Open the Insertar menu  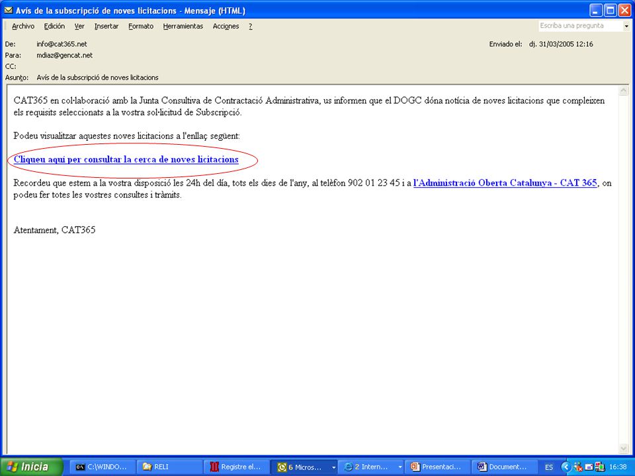click(106, 26)
